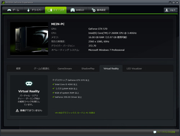Open the VR 対応グラフィックス カードと PC を表示 link
Screen dimensions: 180x136
point(75,113)
